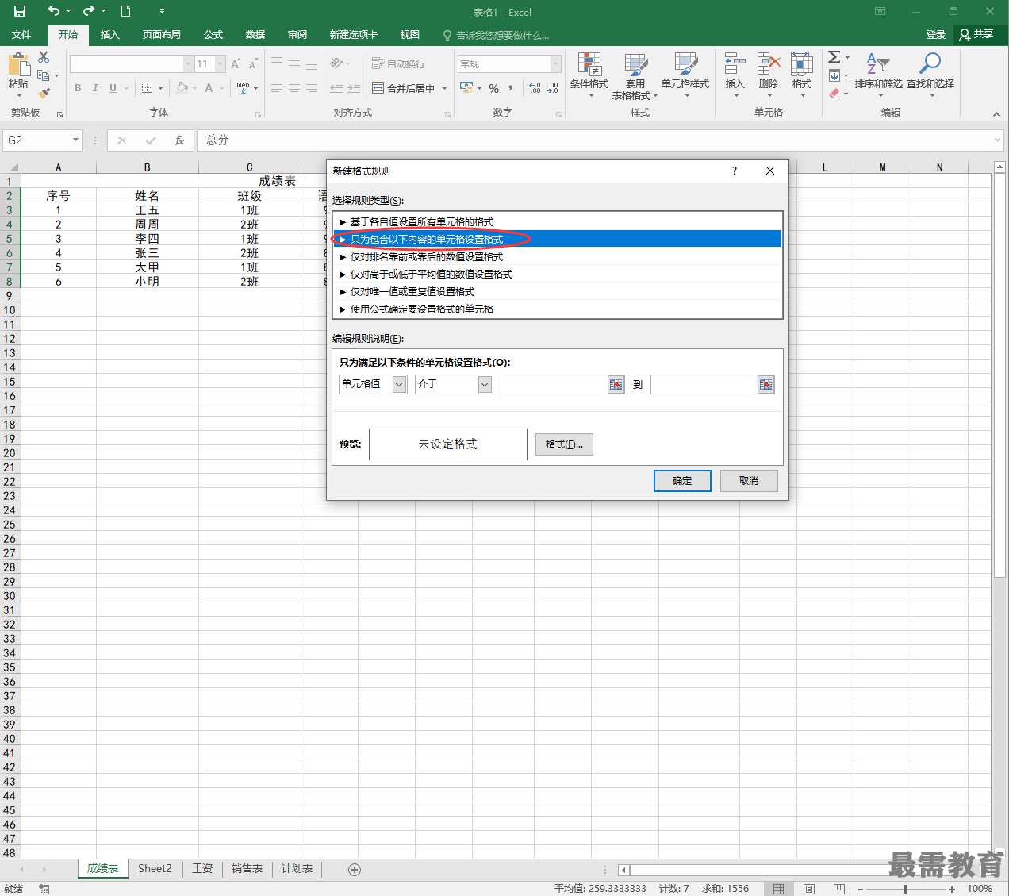Open Find & Select (查找和选择)
Screen dimensions: 1009x896
(x=930, y=75)
